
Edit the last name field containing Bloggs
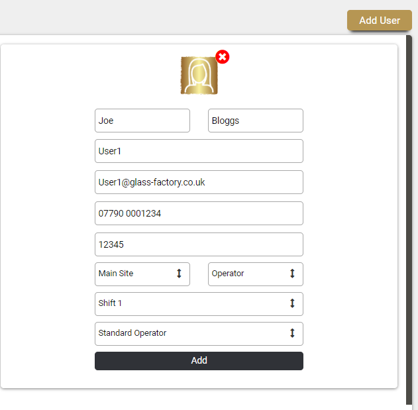[x=256, y=121]
